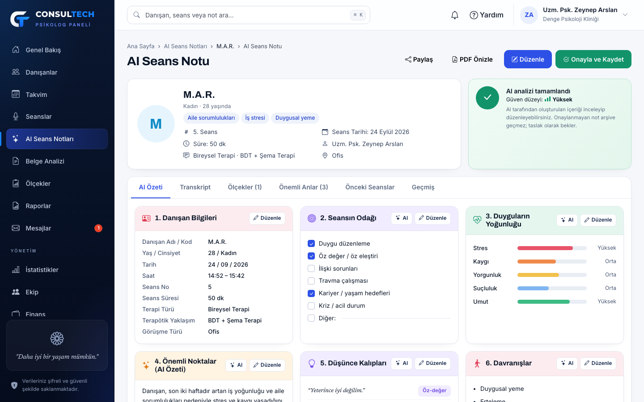Uncheck Kariyer / yaşam hedefleri
644x402 pixels.
[311, 293]
